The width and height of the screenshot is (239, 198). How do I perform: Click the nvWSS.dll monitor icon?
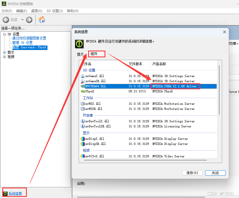tap(82, 104)
